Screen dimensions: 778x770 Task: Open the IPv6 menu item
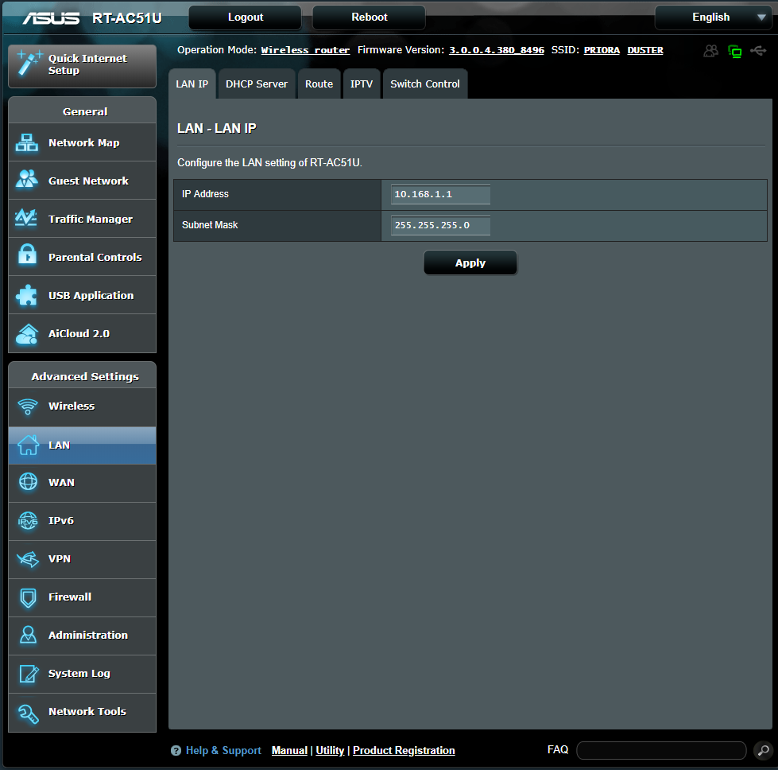(83, 521)
